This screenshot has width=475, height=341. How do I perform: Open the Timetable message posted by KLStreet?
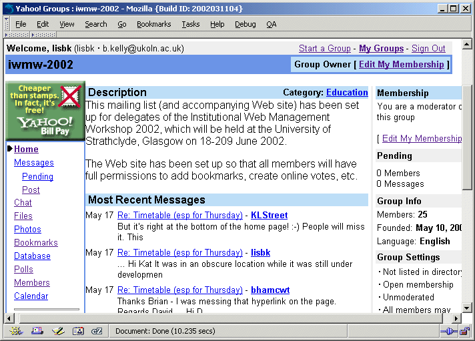[x=180, y=215]
